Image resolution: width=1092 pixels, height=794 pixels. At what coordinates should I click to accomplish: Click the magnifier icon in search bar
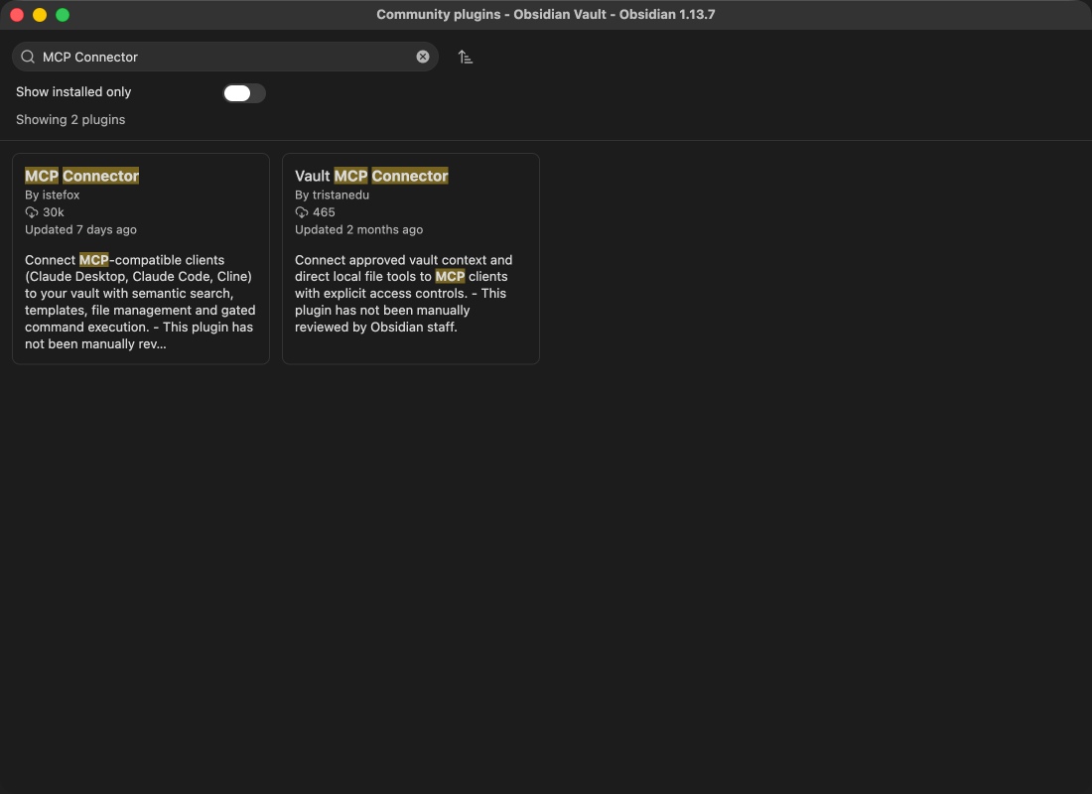(28, 58)
